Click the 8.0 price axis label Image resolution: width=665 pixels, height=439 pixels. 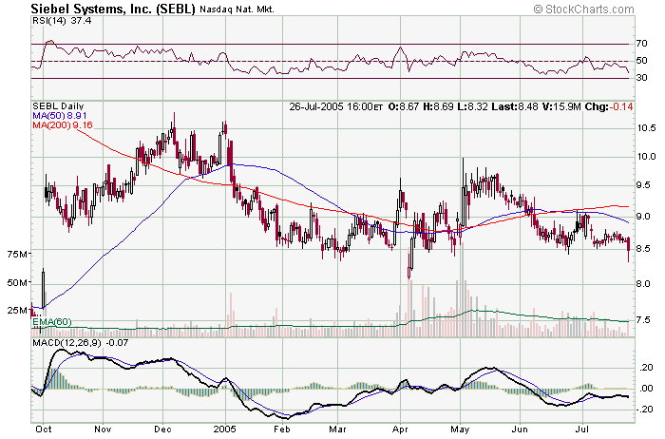(x=644, y=283)
